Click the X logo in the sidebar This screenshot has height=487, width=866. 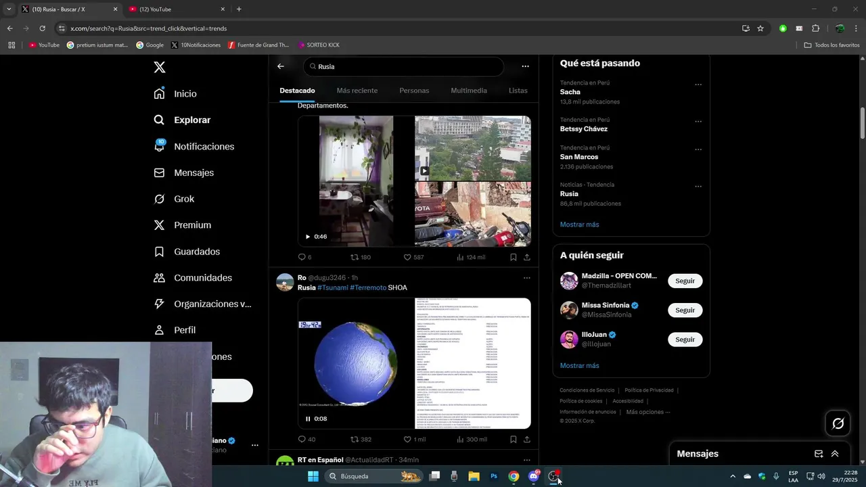pos(160,67)
